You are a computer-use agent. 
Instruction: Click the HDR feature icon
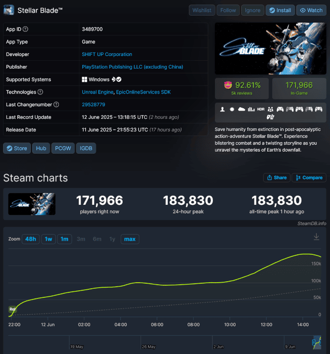261,109
